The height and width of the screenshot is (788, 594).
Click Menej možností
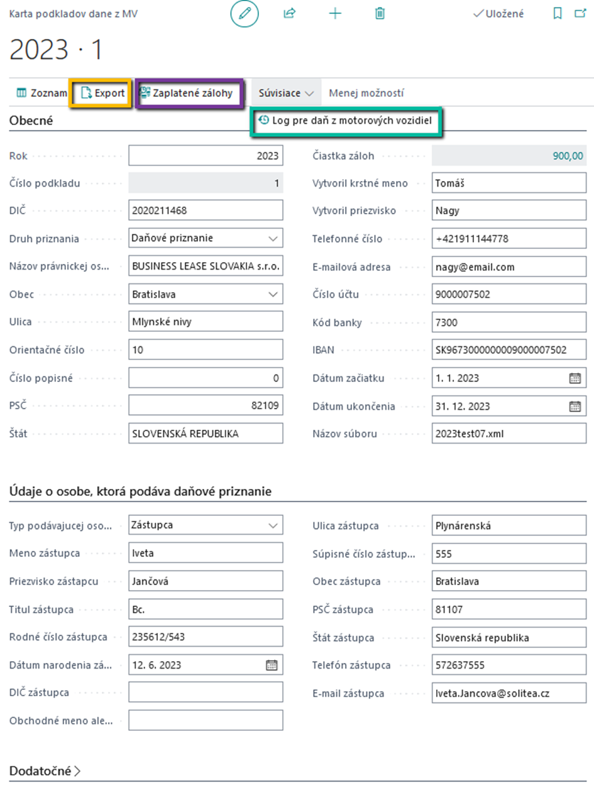point(366,94)
